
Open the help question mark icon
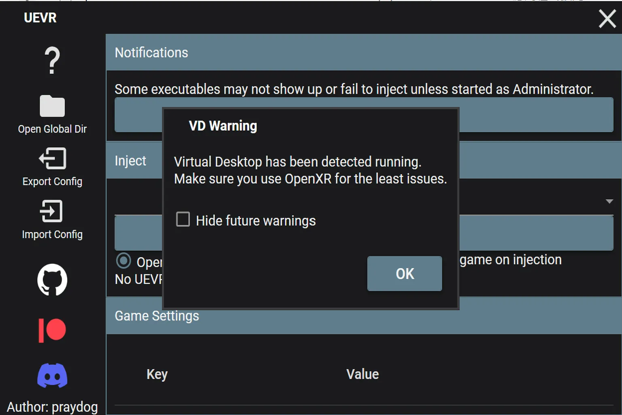click(x=52, y=60)
